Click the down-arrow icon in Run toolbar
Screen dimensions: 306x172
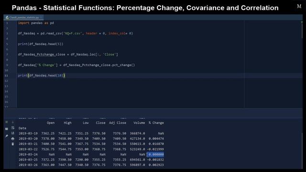pos(13,122)
